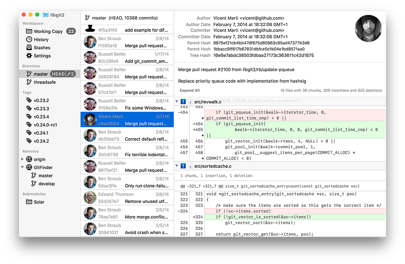Click parent hash 8875ef21cb4bb47df675d80863c85ad47377b3d6

[261, 43]
